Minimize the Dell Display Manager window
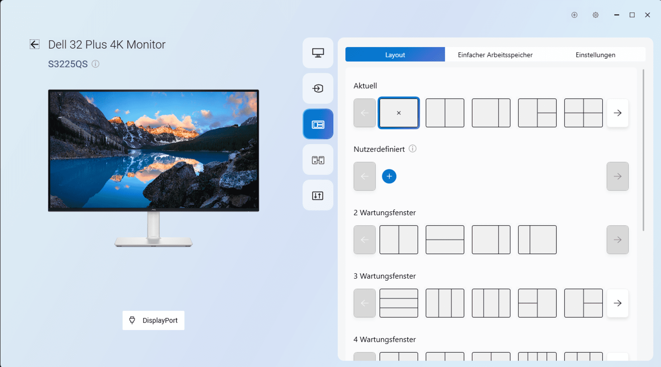 pos(617,15)
